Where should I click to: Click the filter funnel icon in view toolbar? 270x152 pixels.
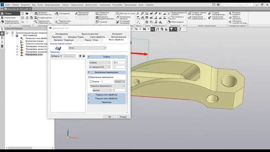[x=171, y=29]
